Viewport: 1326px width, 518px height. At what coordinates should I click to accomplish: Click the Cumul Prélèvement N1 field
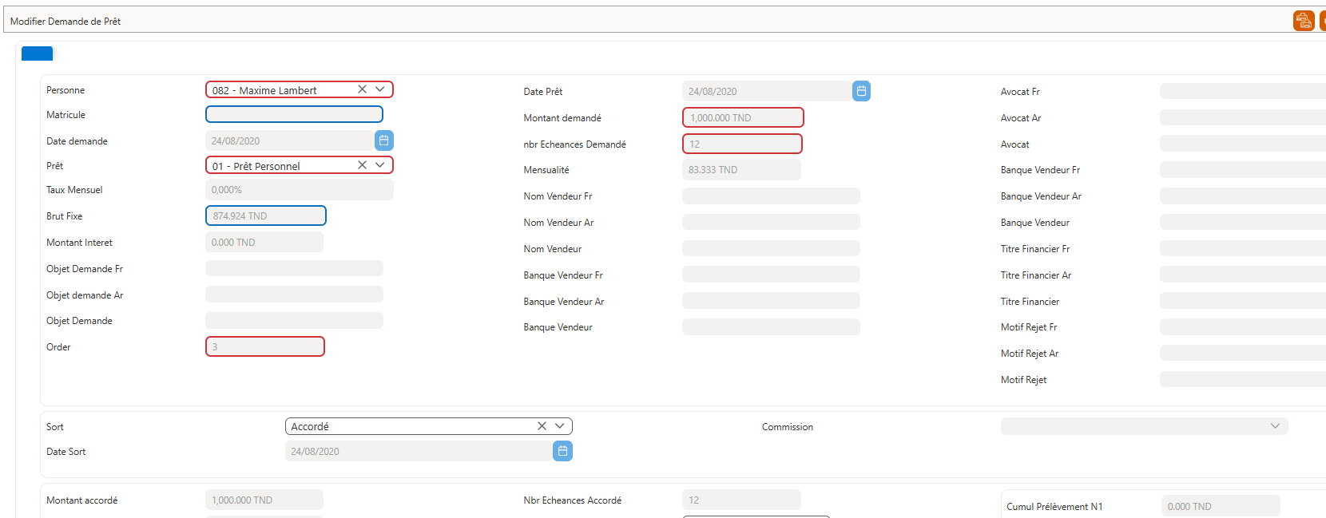1221,506
